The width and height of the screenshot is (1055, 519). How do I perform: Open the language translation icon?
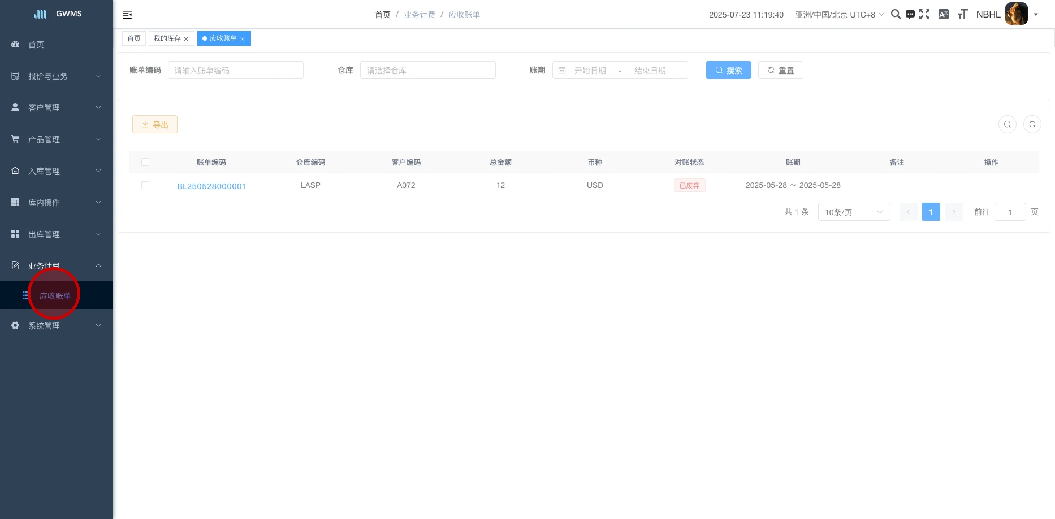[x=943, y=15]
